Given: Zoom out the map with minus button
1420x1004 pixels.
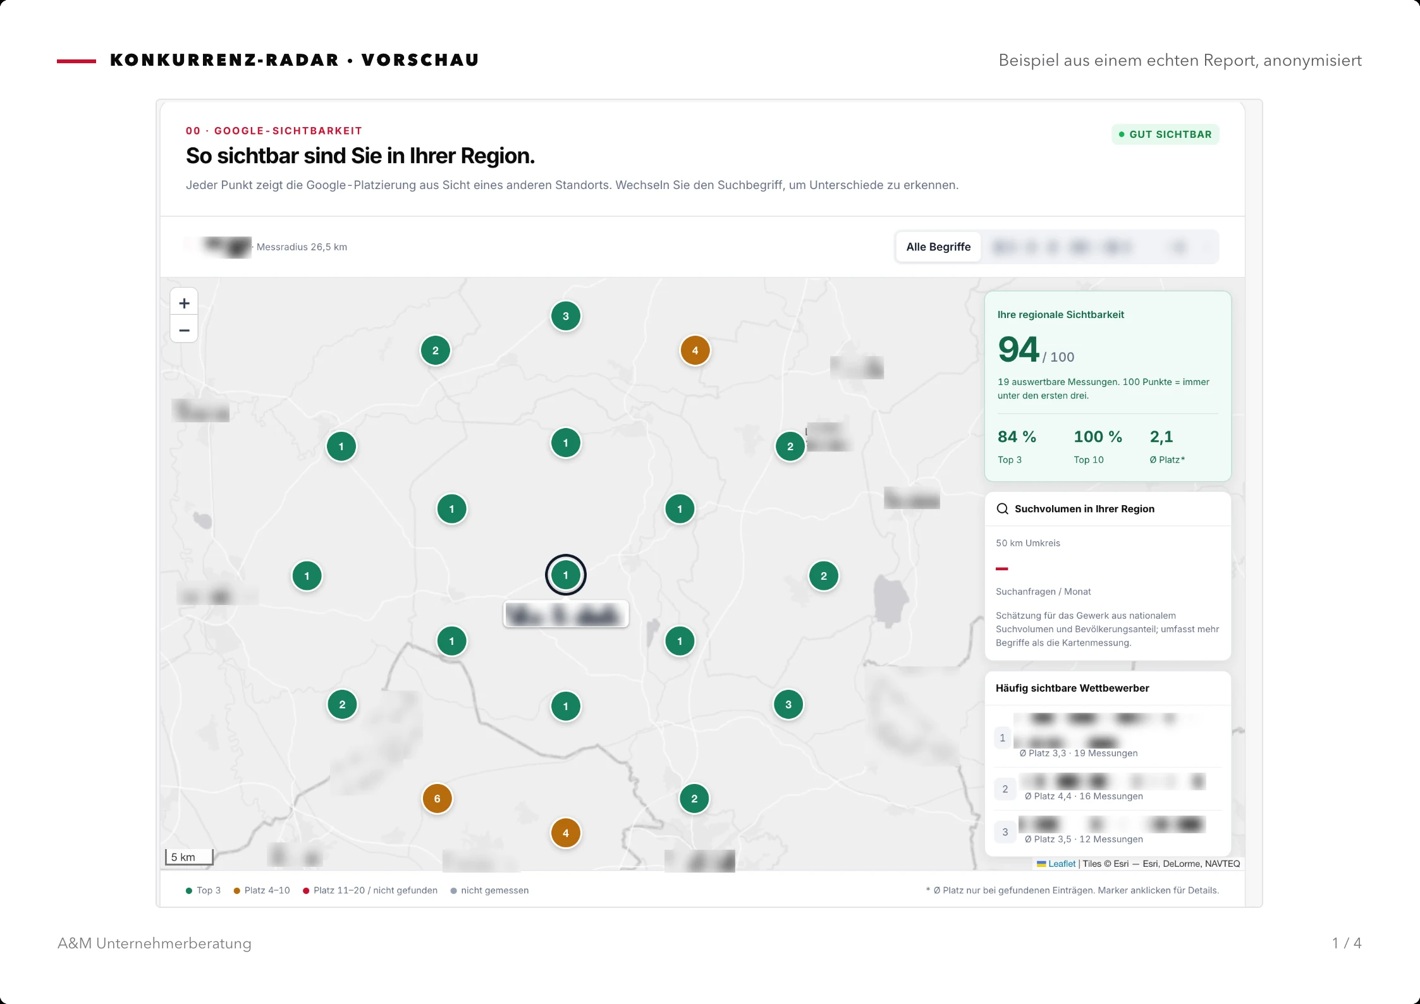Looking at the screenshot, I should coord(184,329).
